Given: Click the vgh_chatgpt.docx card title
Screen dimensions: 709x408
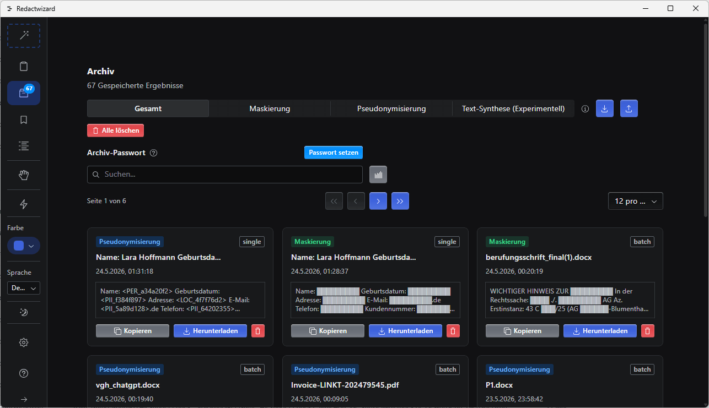Looking at the screenshot, I should pyautogui.click(x=128, y=385).
